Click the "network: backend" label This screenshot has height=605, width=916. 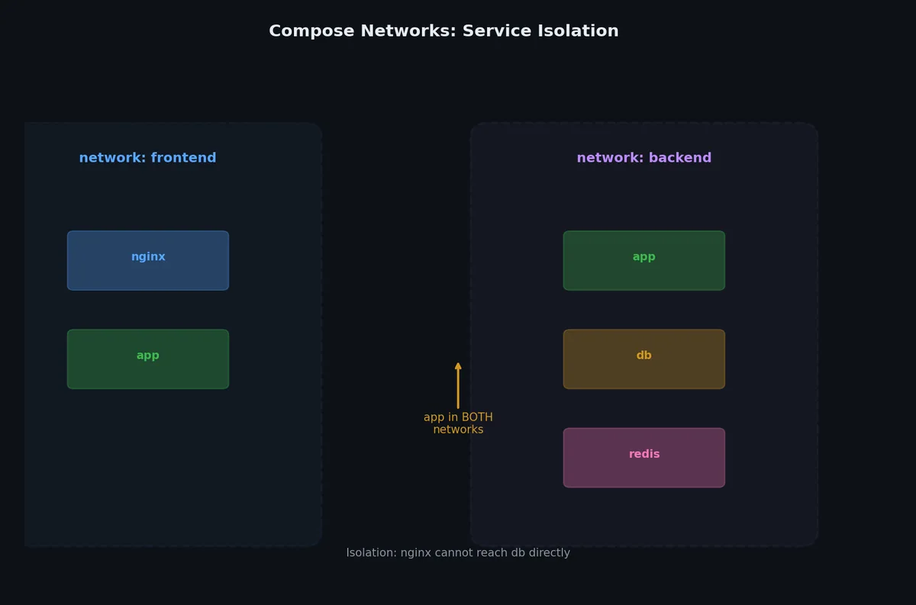(644, 158)
